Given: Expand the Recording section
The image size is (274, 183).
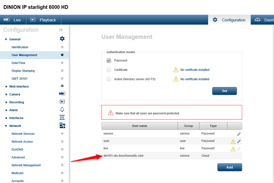Looking at the screenshot, I should [x=6, y=102].
